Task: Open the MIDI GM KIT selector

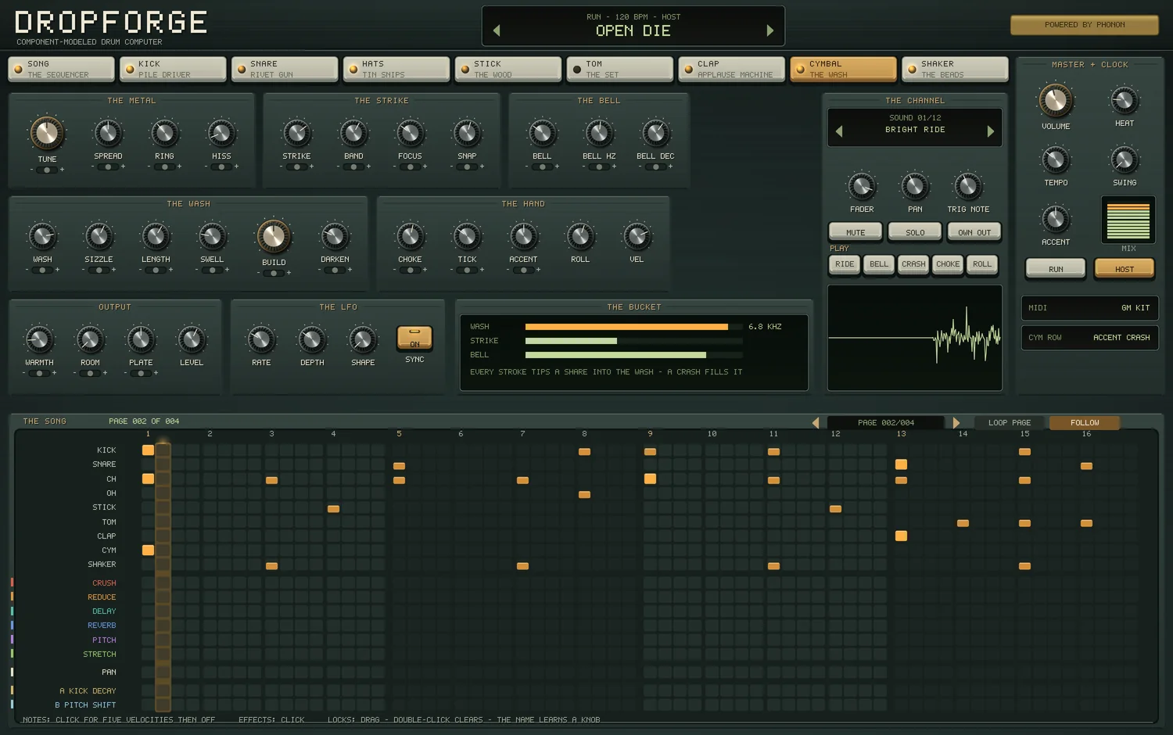Action: pyautogui.click(x=1089, y=308)
